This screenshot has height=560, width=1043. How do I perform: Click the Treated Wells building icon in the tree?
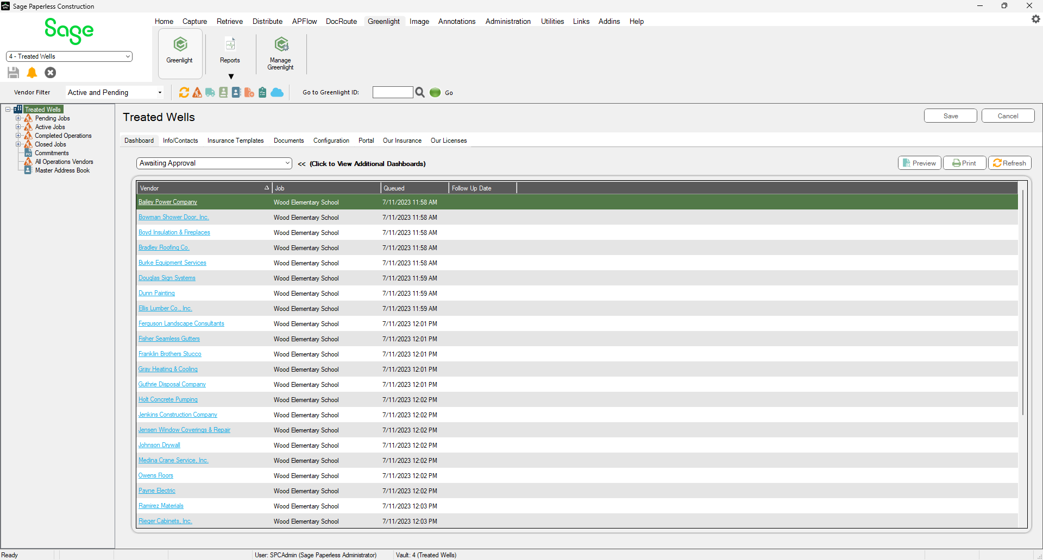(18, 110)
